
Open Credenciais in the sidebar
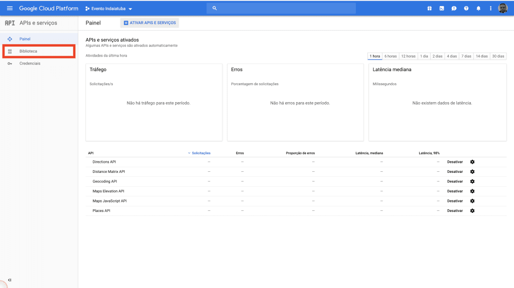point(30,64)
